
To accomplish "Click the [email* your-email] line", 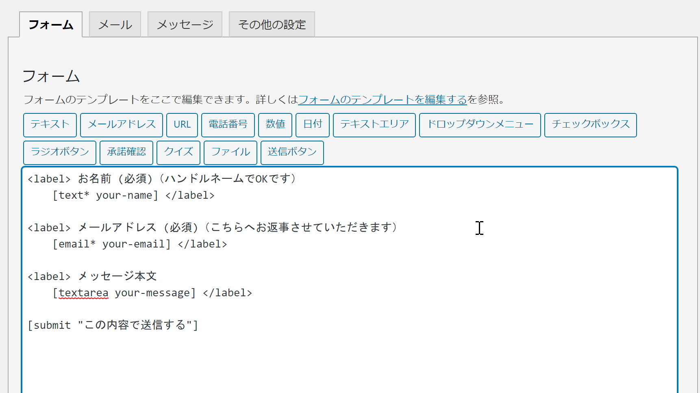I will coord(140,244).
